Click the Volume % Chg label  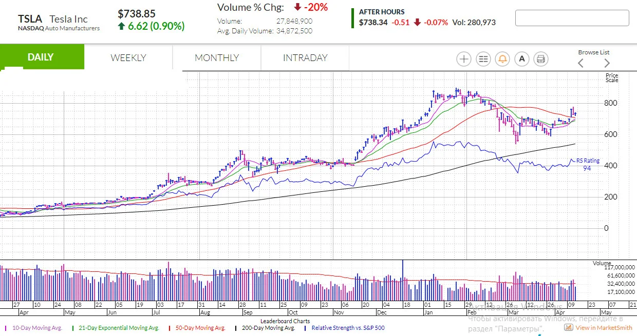pyautogui.click(x=251, y=7)
